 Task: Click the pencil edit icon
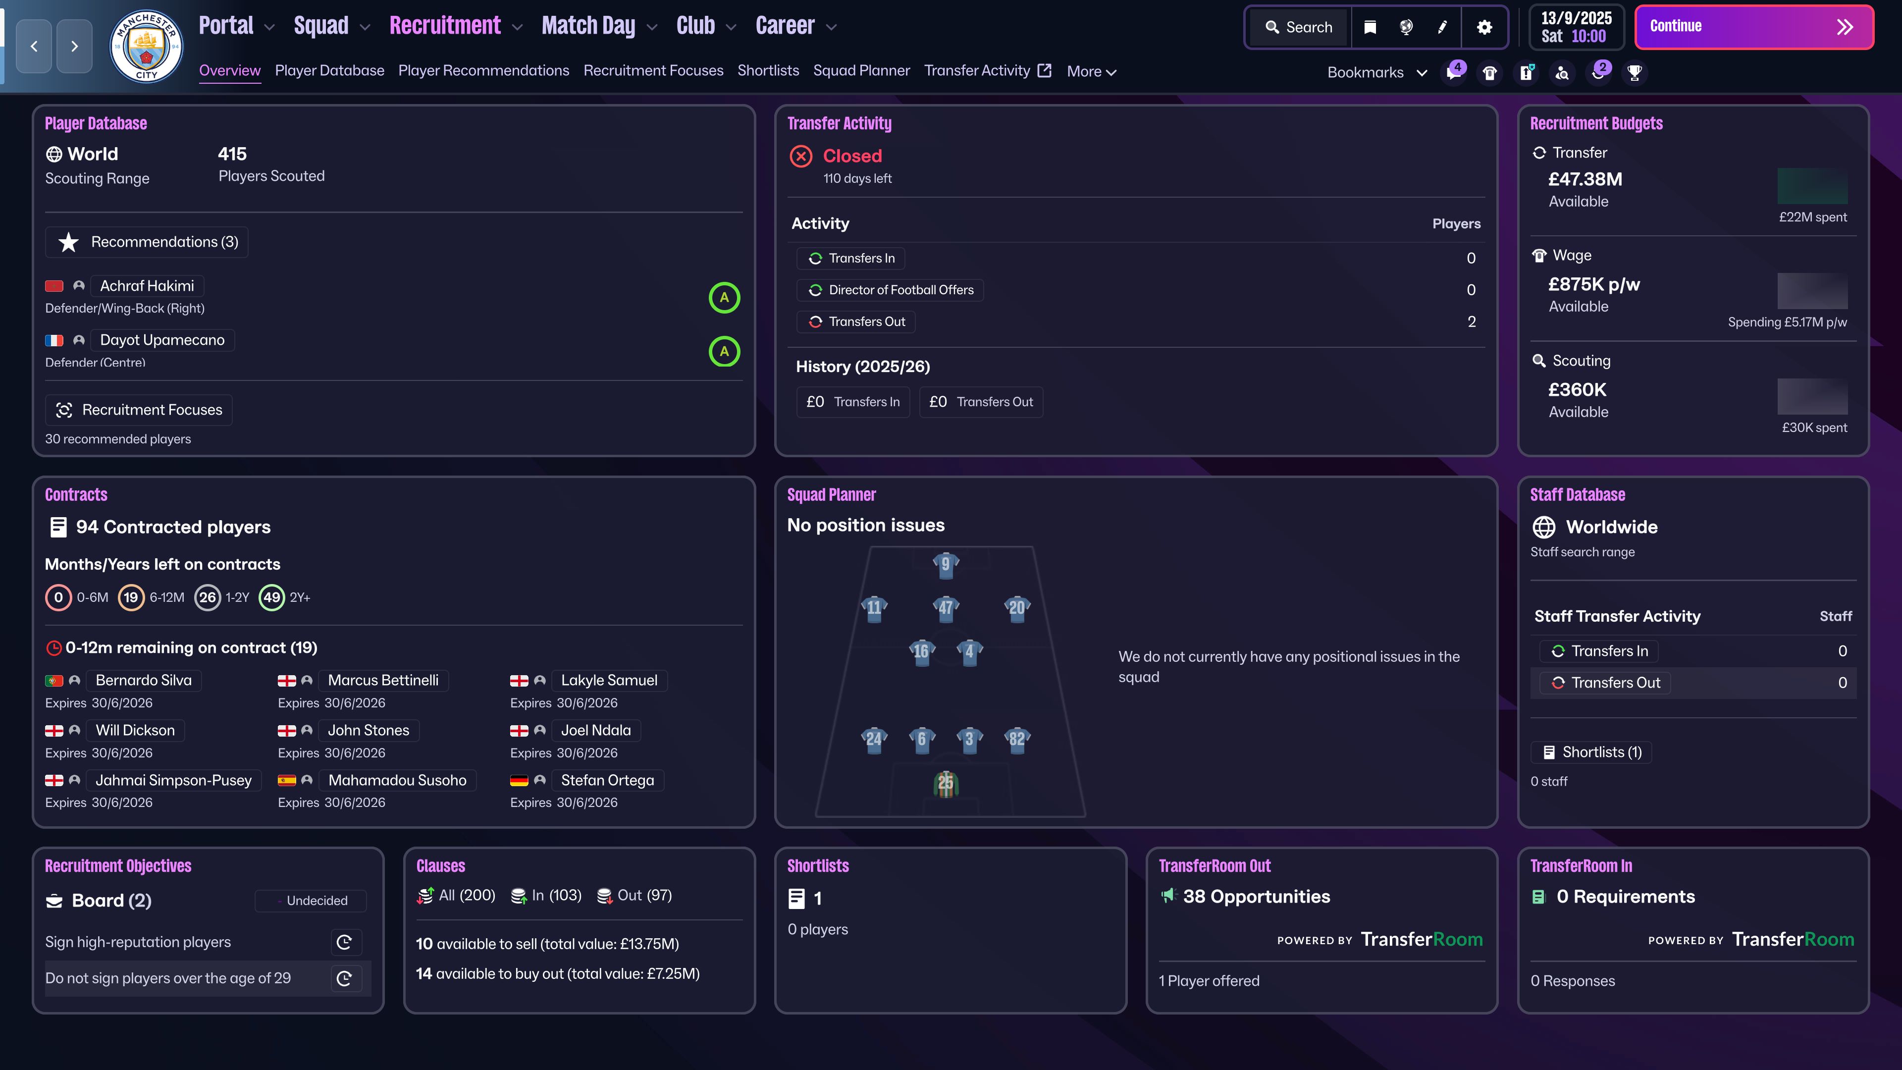(1442, 27)
